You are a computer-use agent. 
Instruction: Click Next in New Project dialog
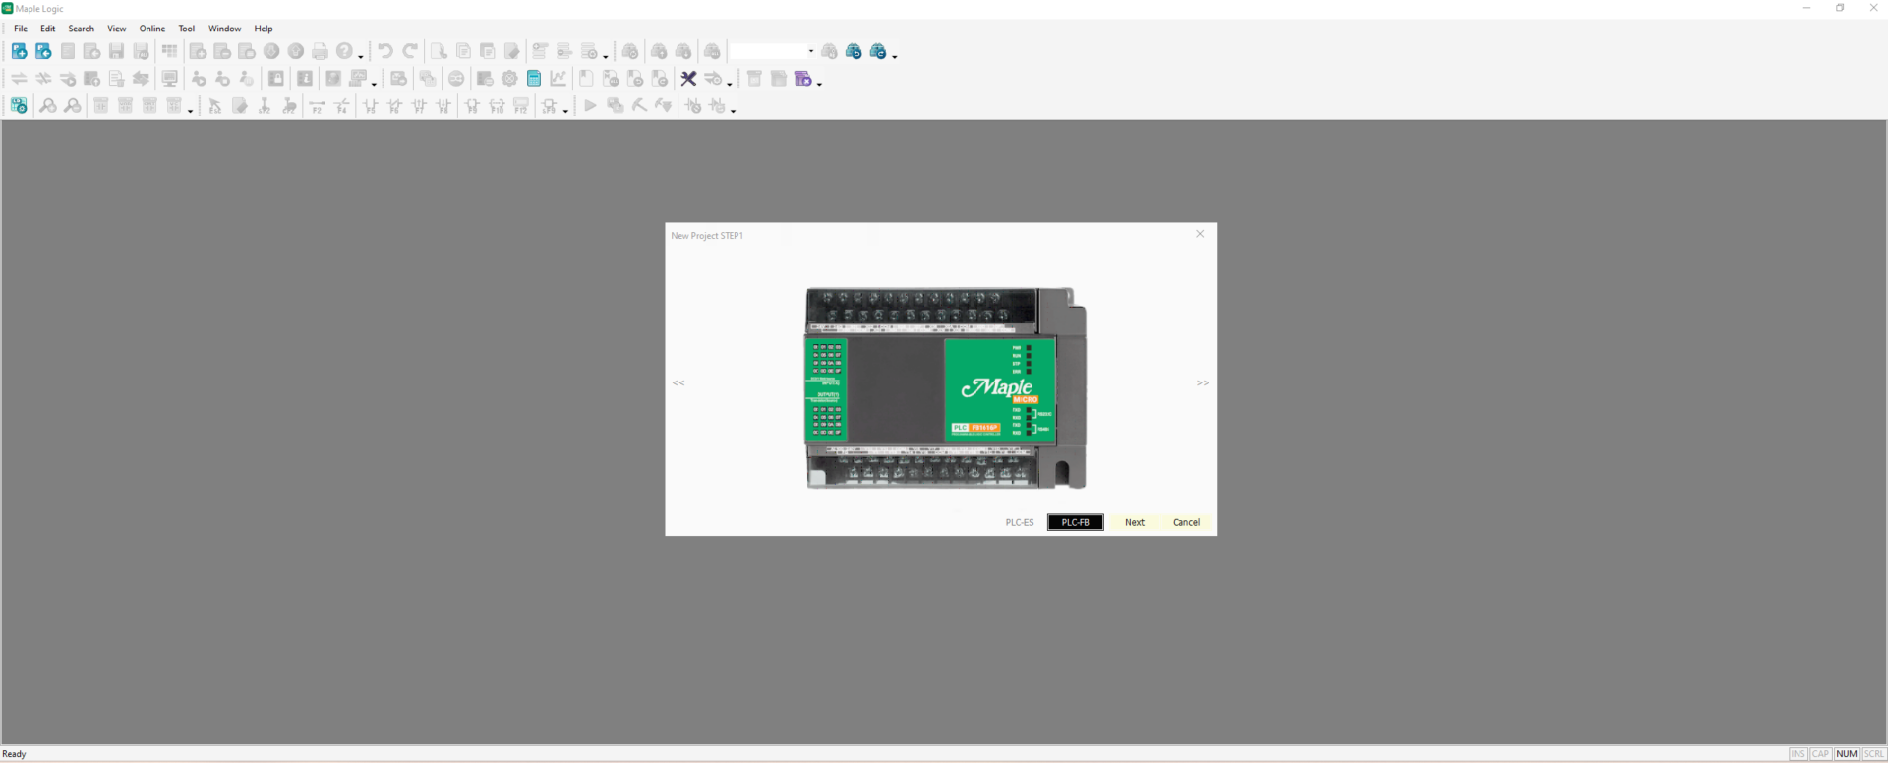click(x=1135, y=522)
